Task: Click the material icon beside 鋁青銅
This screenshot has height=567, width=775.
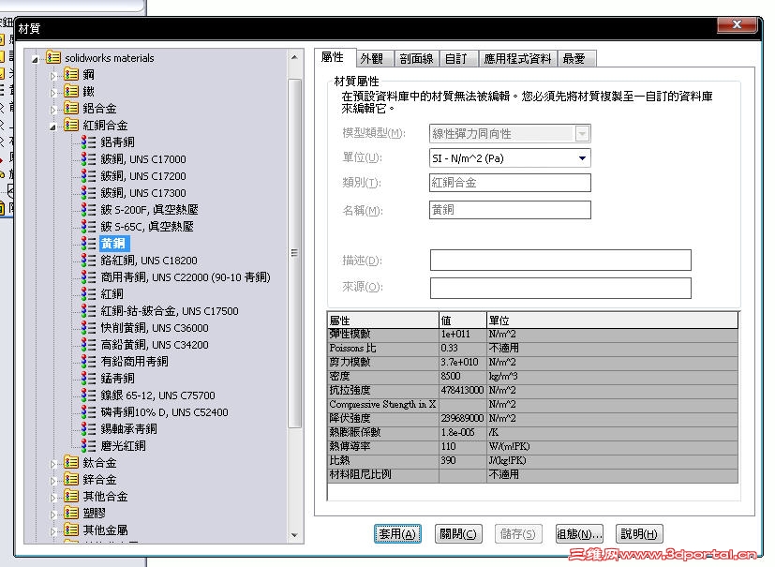Action: click(88, 142)
